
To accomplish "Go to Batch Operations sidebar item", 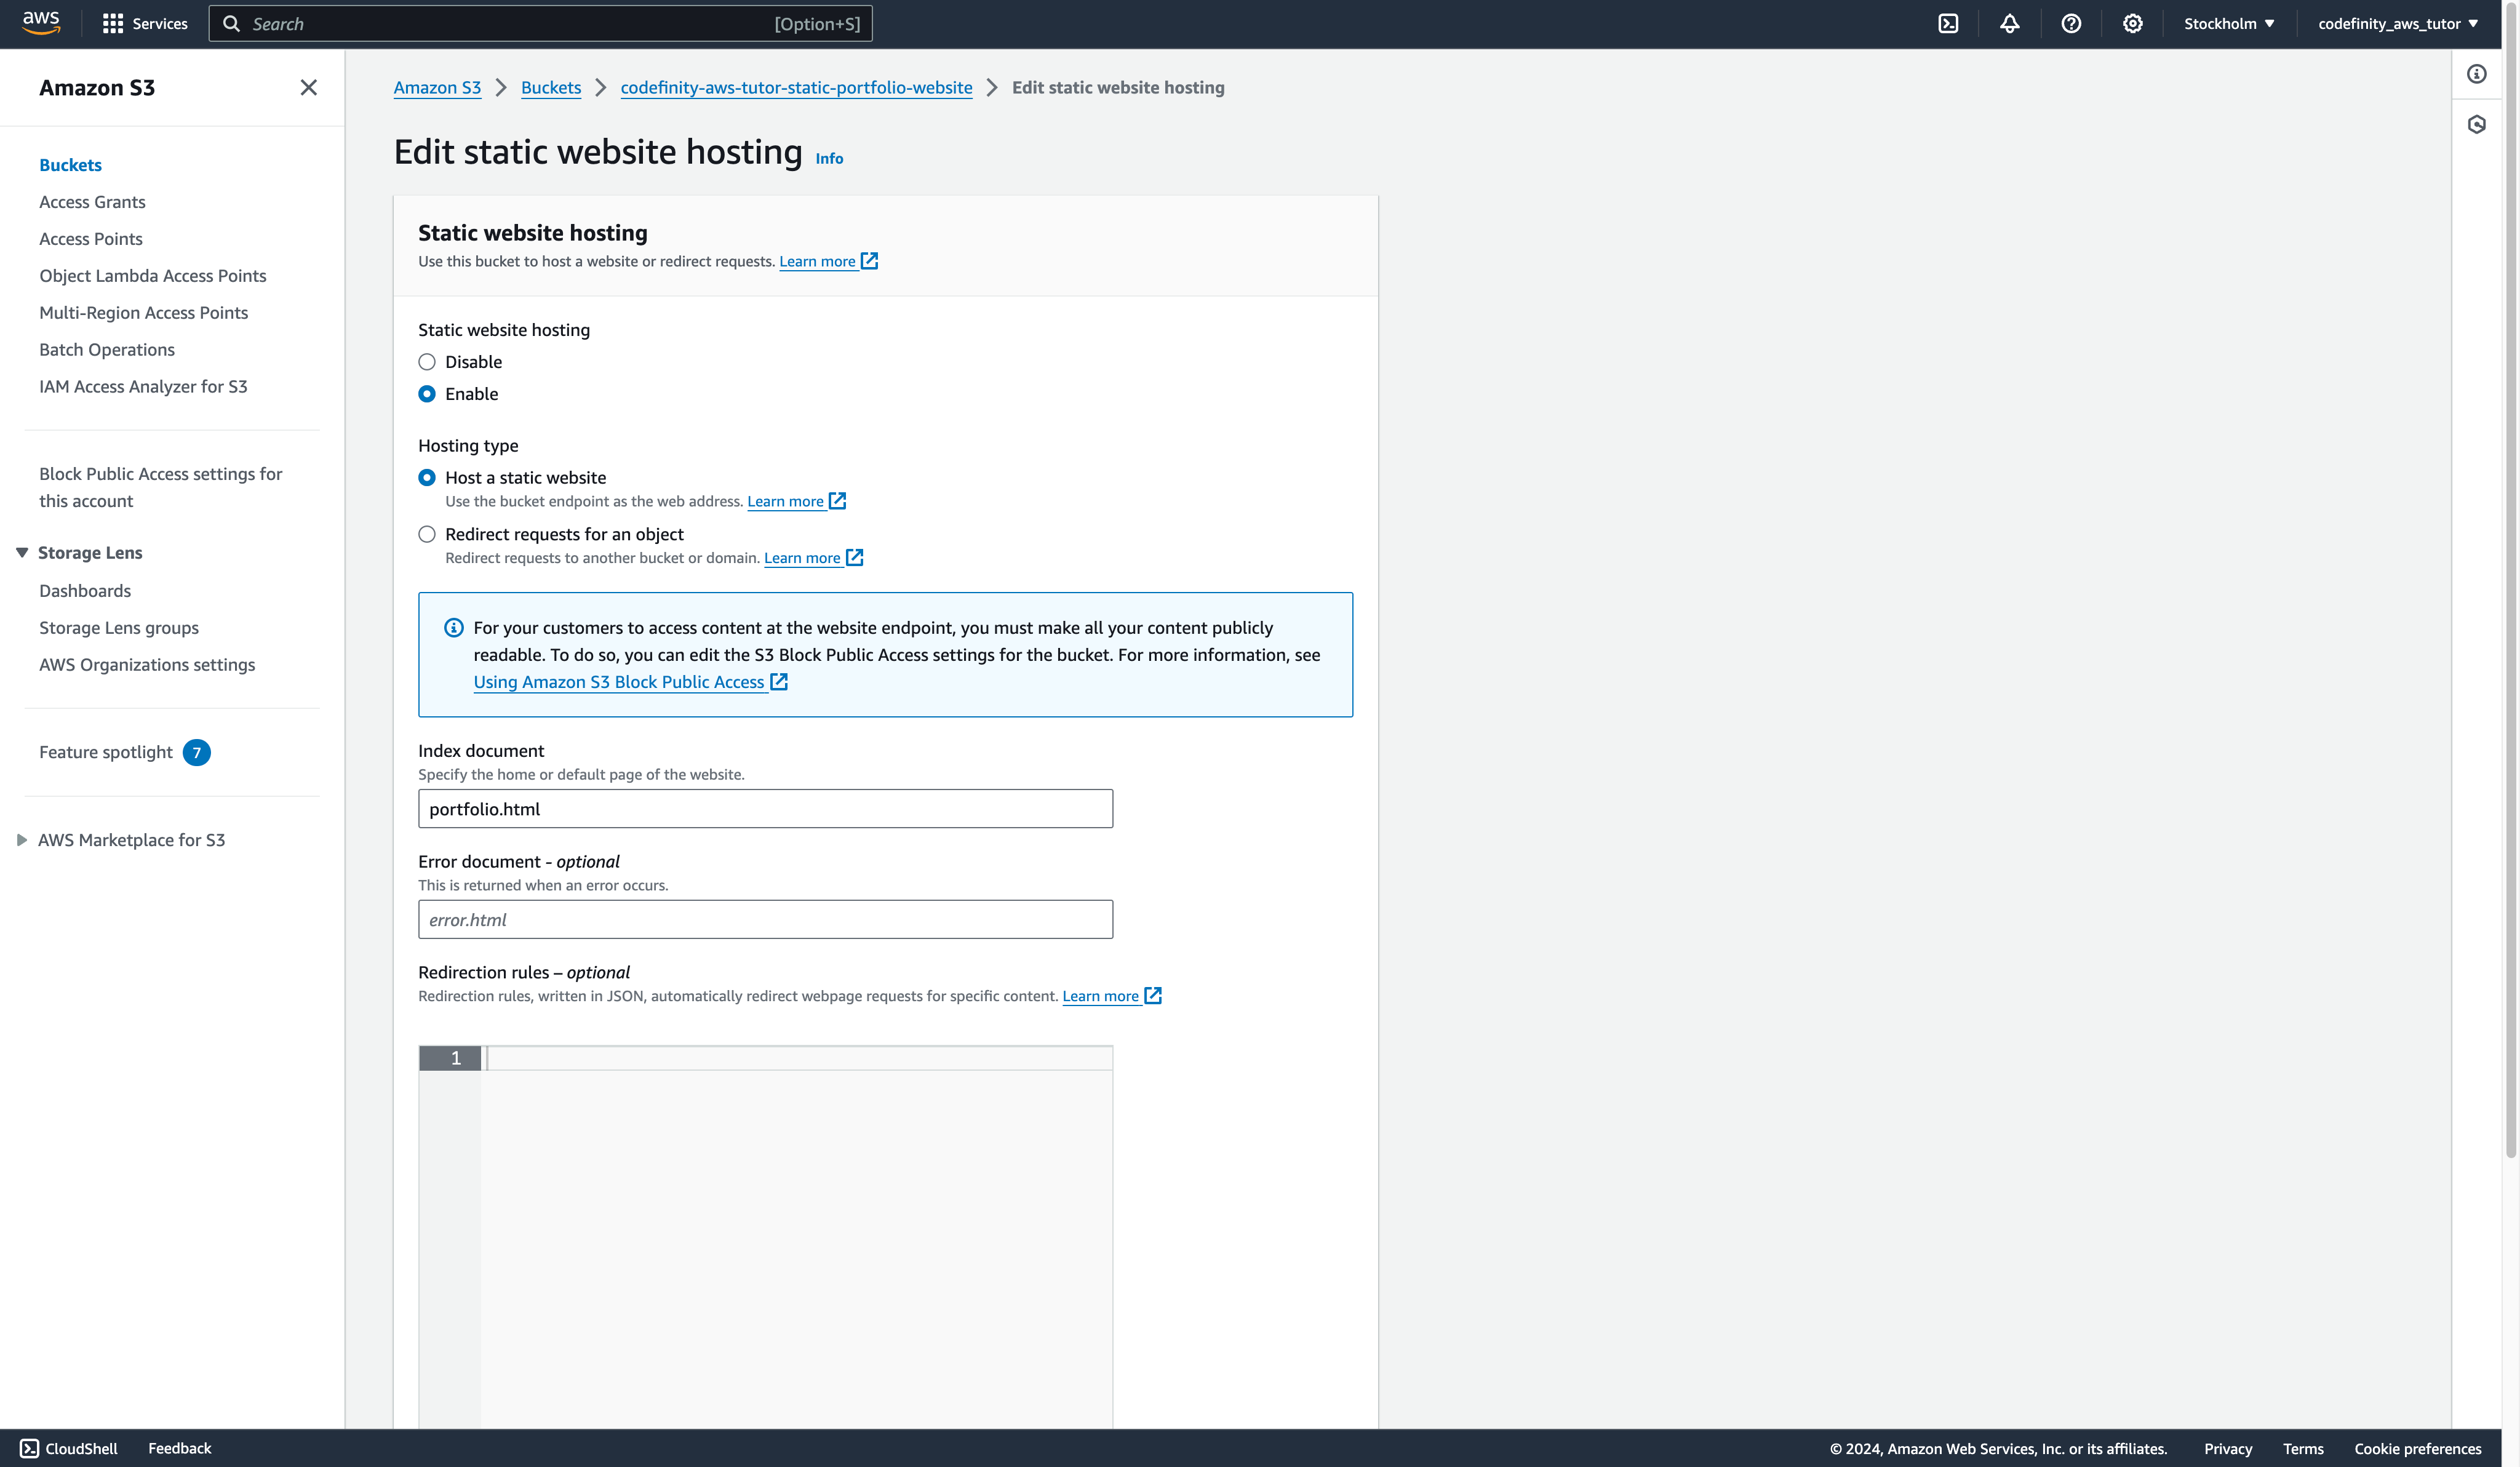I will [x=107, y=350].
